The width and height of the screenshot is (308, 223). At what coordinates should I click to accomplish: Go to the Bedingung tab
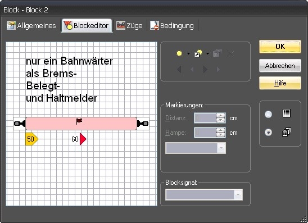172,25
